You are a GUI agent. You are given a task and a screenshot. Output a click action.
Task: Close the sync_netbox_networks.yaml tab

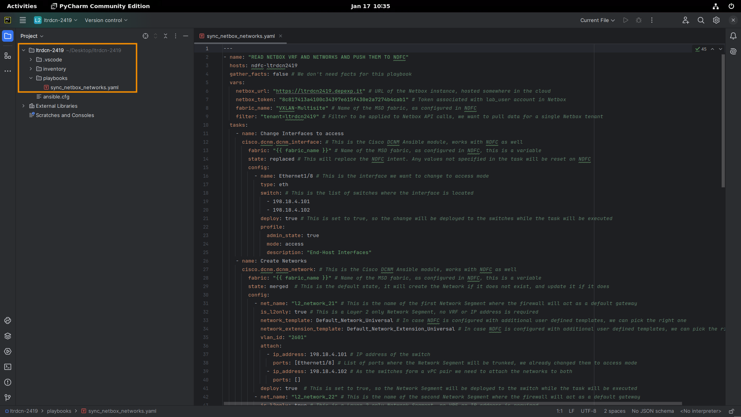coord(281,36)
